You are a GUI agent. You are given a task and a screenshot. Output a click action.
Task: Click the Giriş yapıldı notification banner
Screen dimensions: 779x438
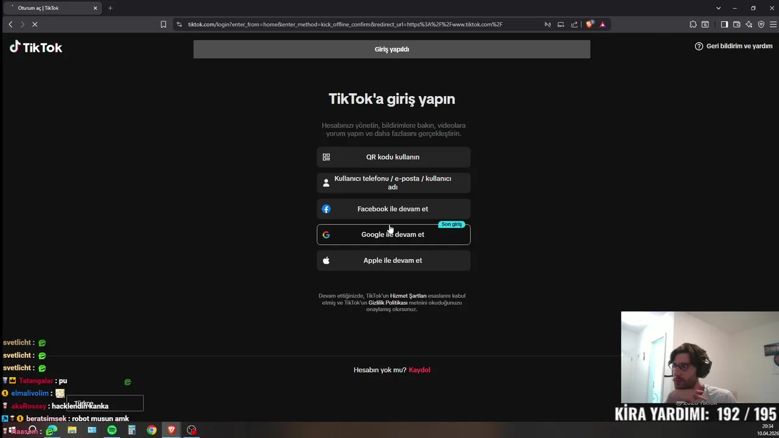(392, 49)
